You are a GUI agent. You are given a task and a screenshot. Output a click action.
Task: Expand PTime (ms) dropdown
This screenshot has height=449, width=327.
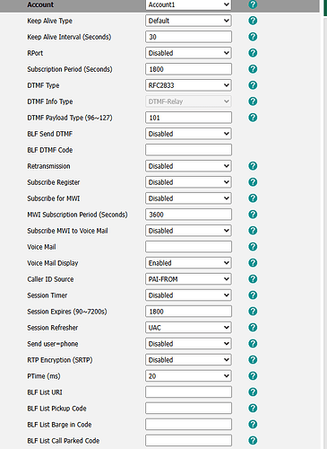[188, 376]
